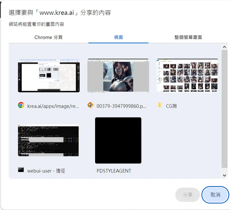This screenshot has width=230, height=210.
Task: Choose the PDSTYLEAGENT black window thumbnail
Action: tap(118, 140)
